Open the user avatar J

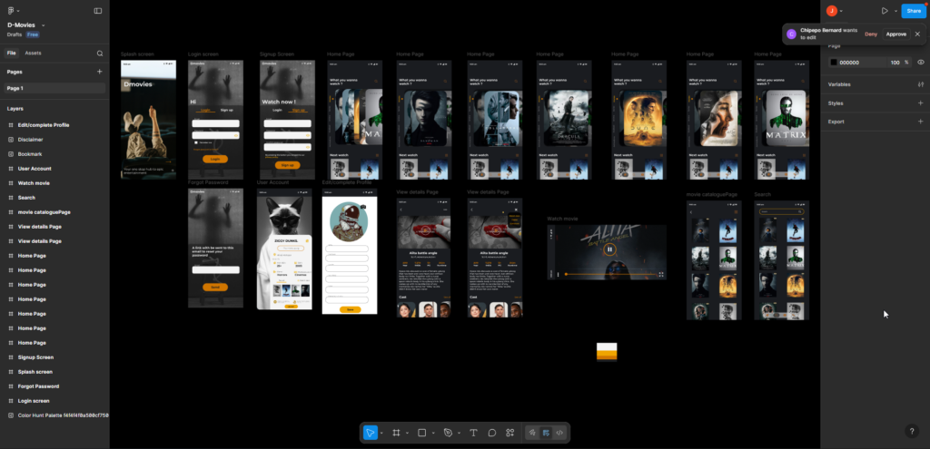(832, 11)
